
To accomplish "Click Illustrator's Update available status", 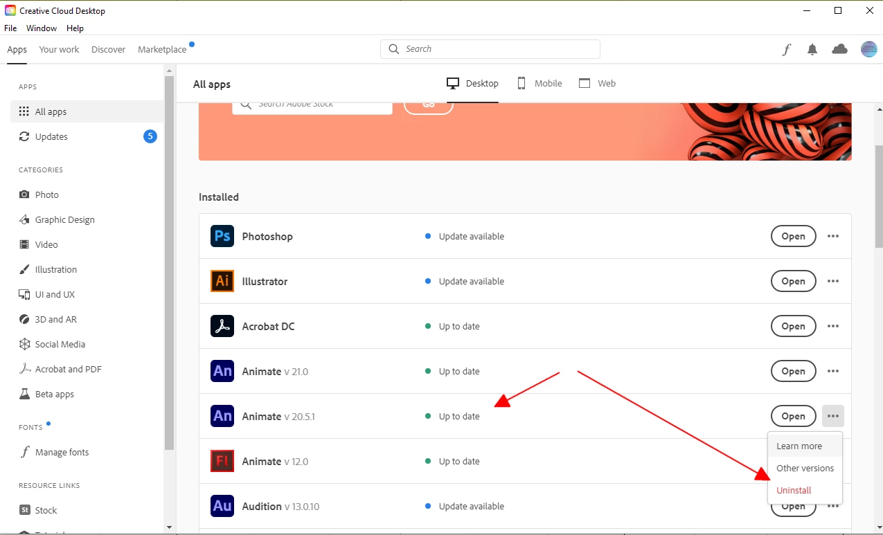I will click(465, 281).
